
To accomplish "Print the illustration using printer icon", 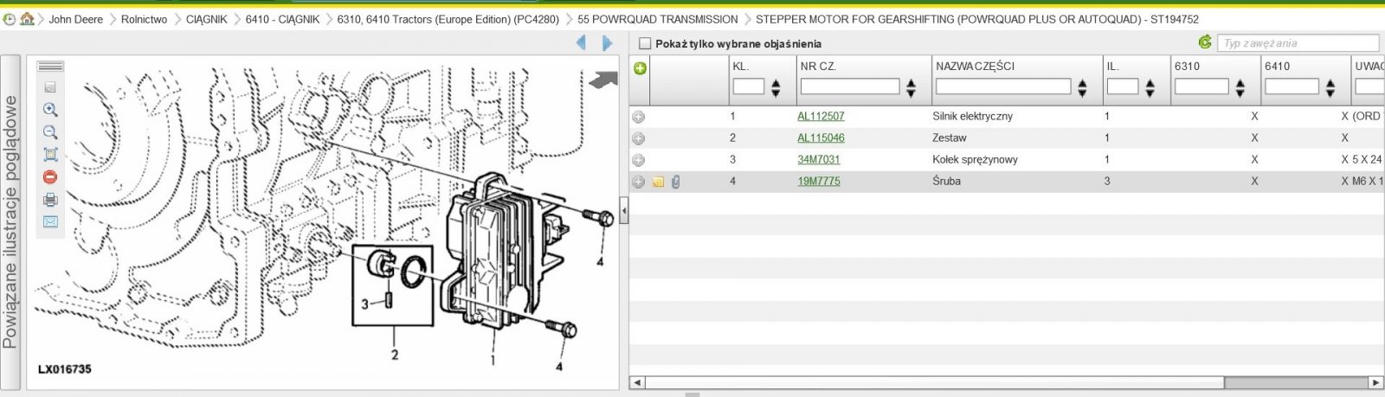I will coord(50,200).
